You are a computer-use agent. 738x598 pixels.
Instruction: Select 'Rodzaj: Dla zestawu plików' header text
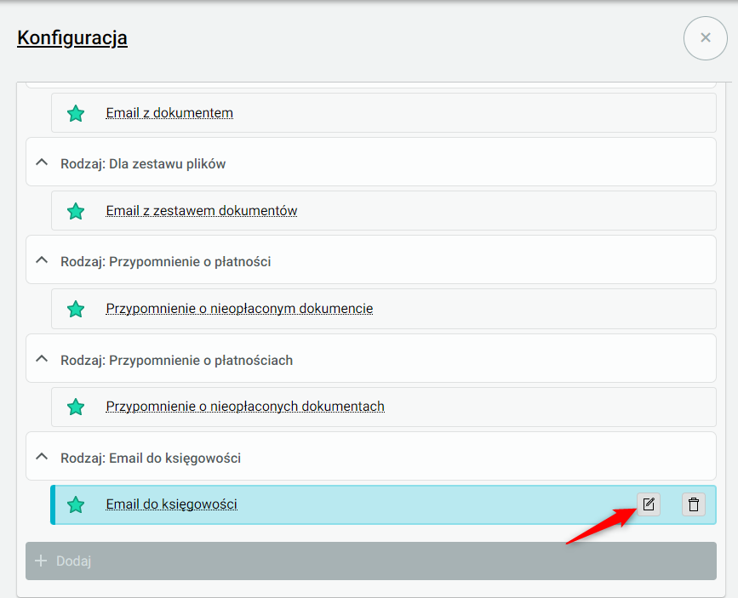(143, 163)
